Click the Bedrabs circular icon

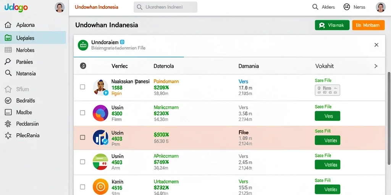point(8,101)
